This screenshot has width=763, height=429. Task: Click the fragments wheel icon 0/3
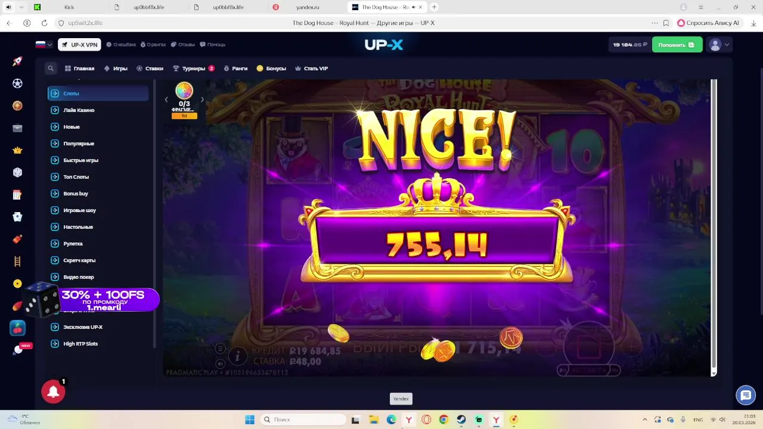[184, 91]
